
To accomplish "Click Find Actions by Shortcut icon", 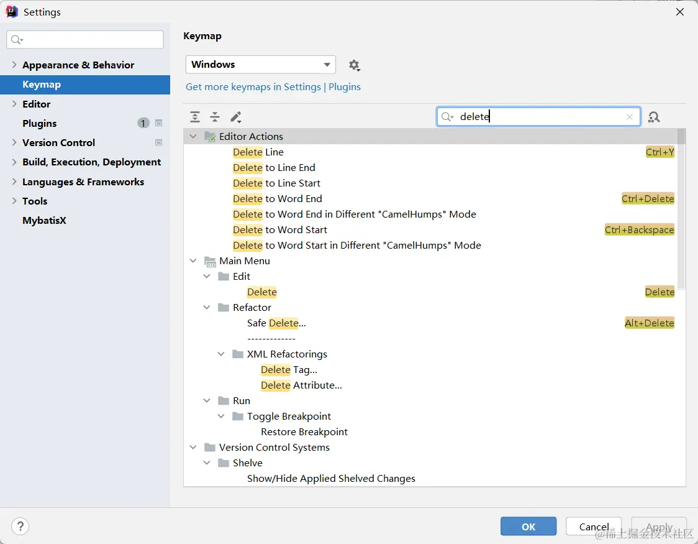I will click(654, 117).
